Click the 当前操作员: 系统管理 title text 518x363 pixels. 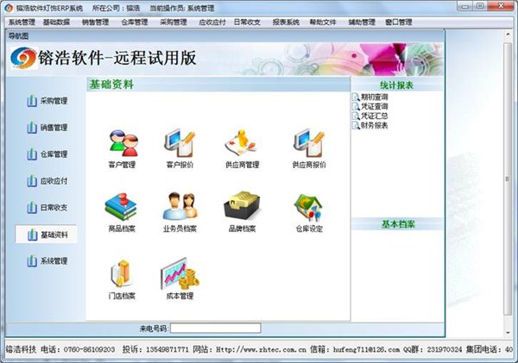[181, 8]
